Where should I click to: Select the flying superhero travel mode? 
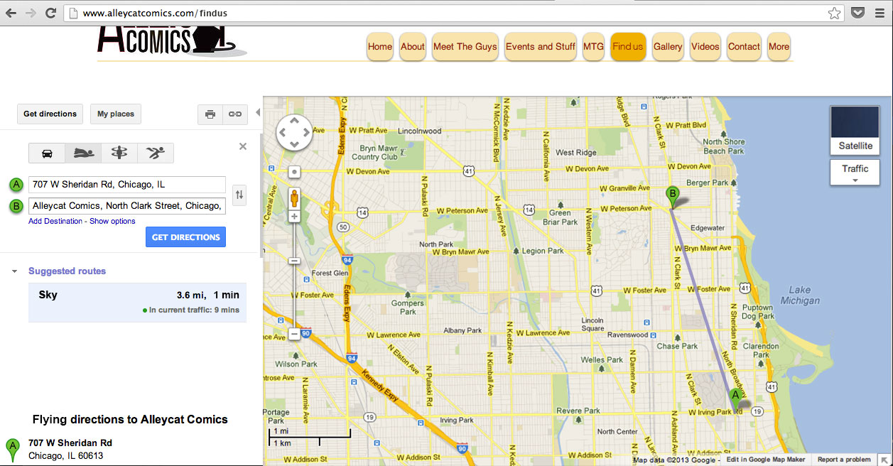pos(83,153)
